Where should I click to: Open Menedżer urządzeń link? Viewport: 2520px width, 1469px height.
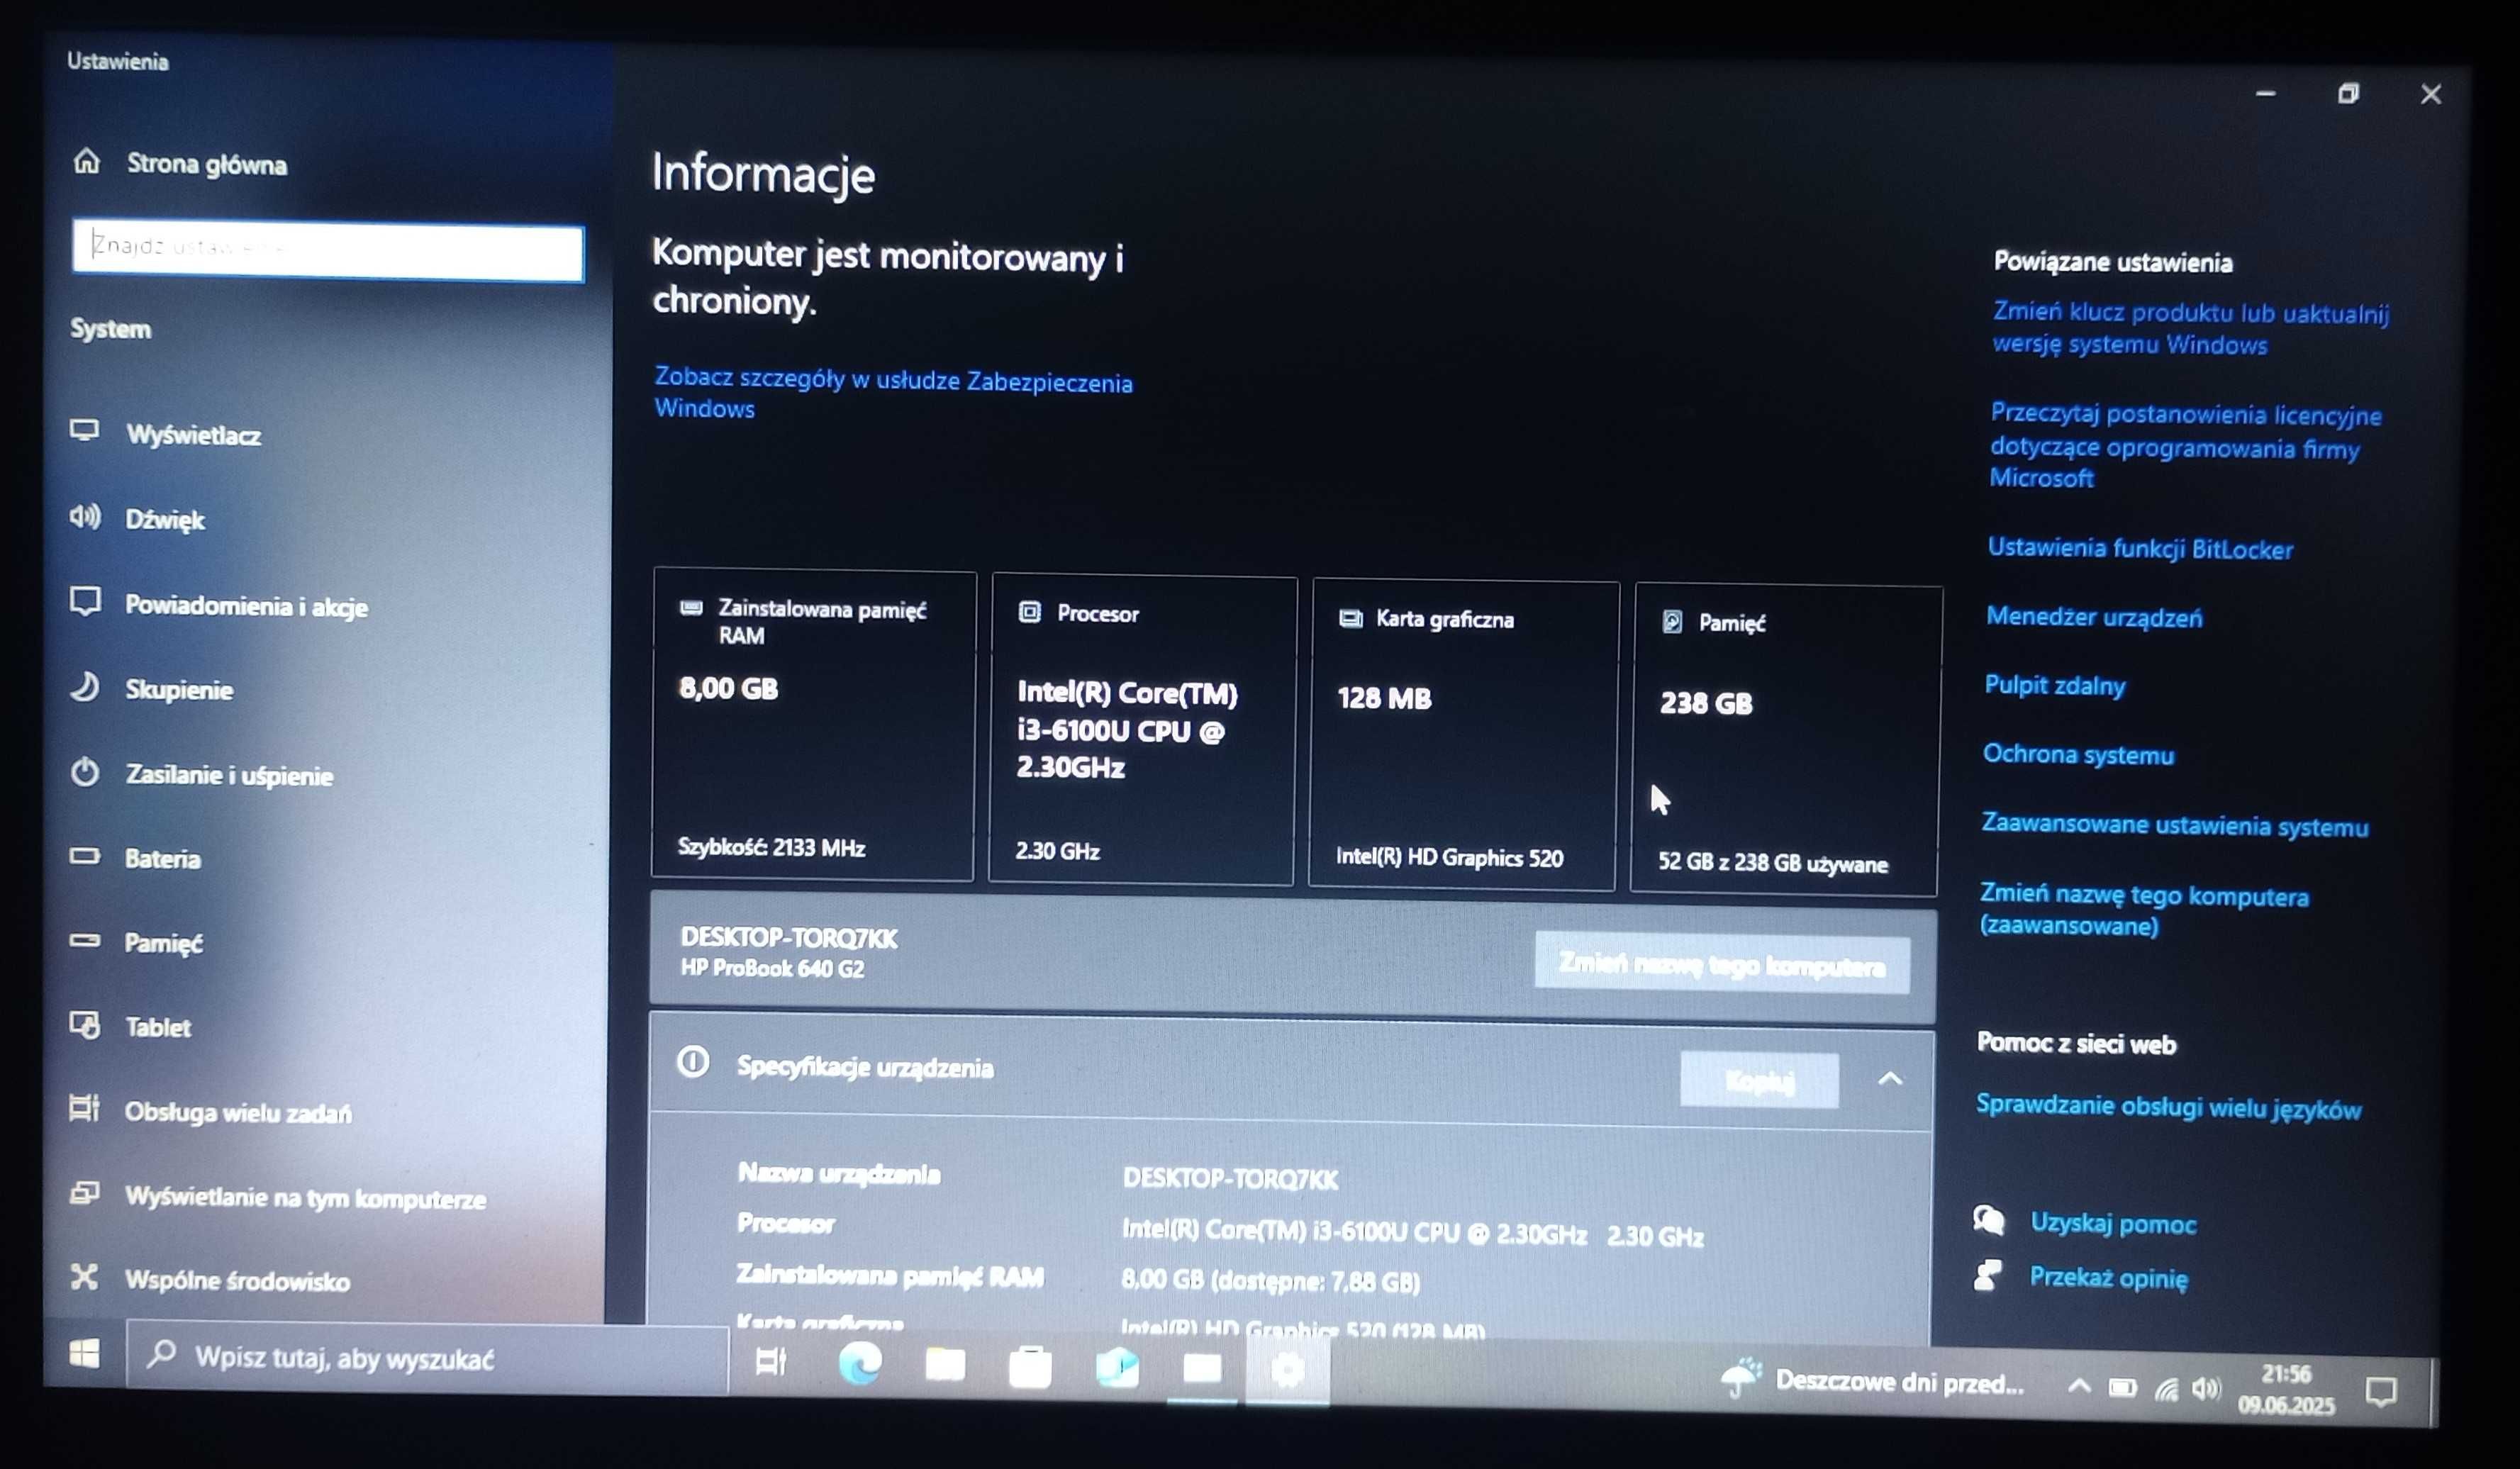(2094, 617)
